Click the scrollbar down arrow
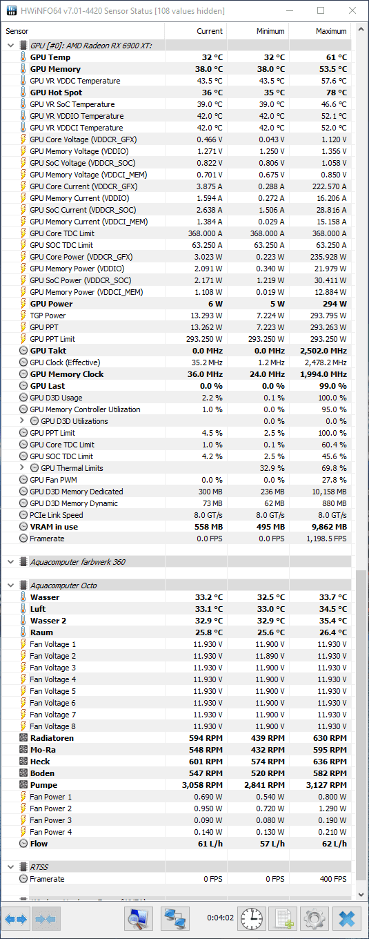Screen dimensions: 369x939 pyautogui.click(x=361, y=893)
